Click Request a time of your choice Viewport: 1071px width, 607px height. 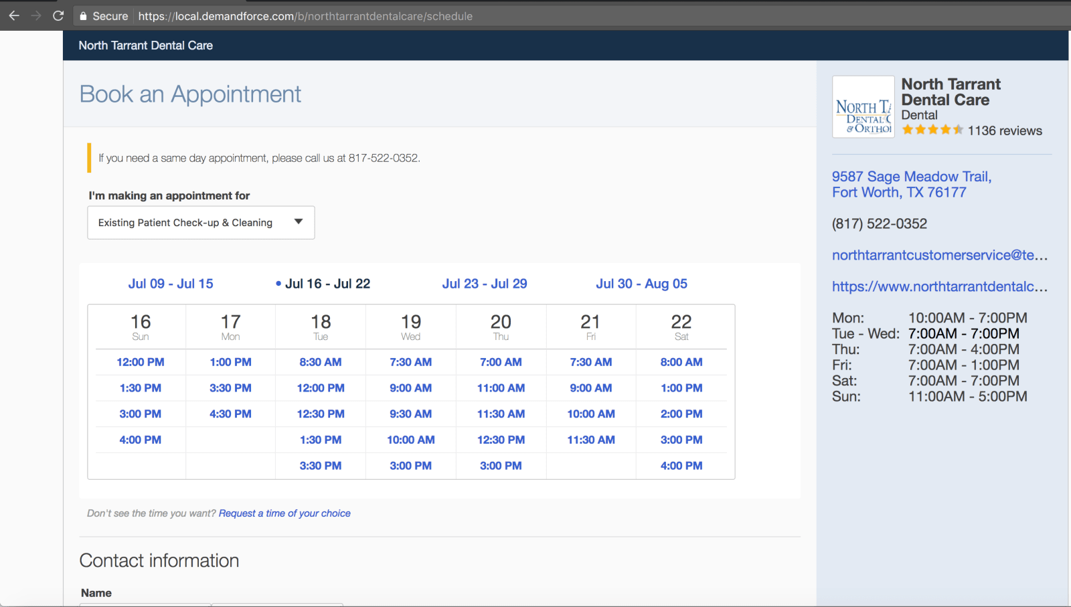tap(284, 513)
